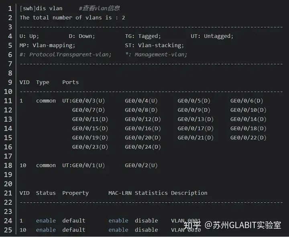
Task: Click the 'MAC-LRN' column header
Action: (x=120, y=193)
